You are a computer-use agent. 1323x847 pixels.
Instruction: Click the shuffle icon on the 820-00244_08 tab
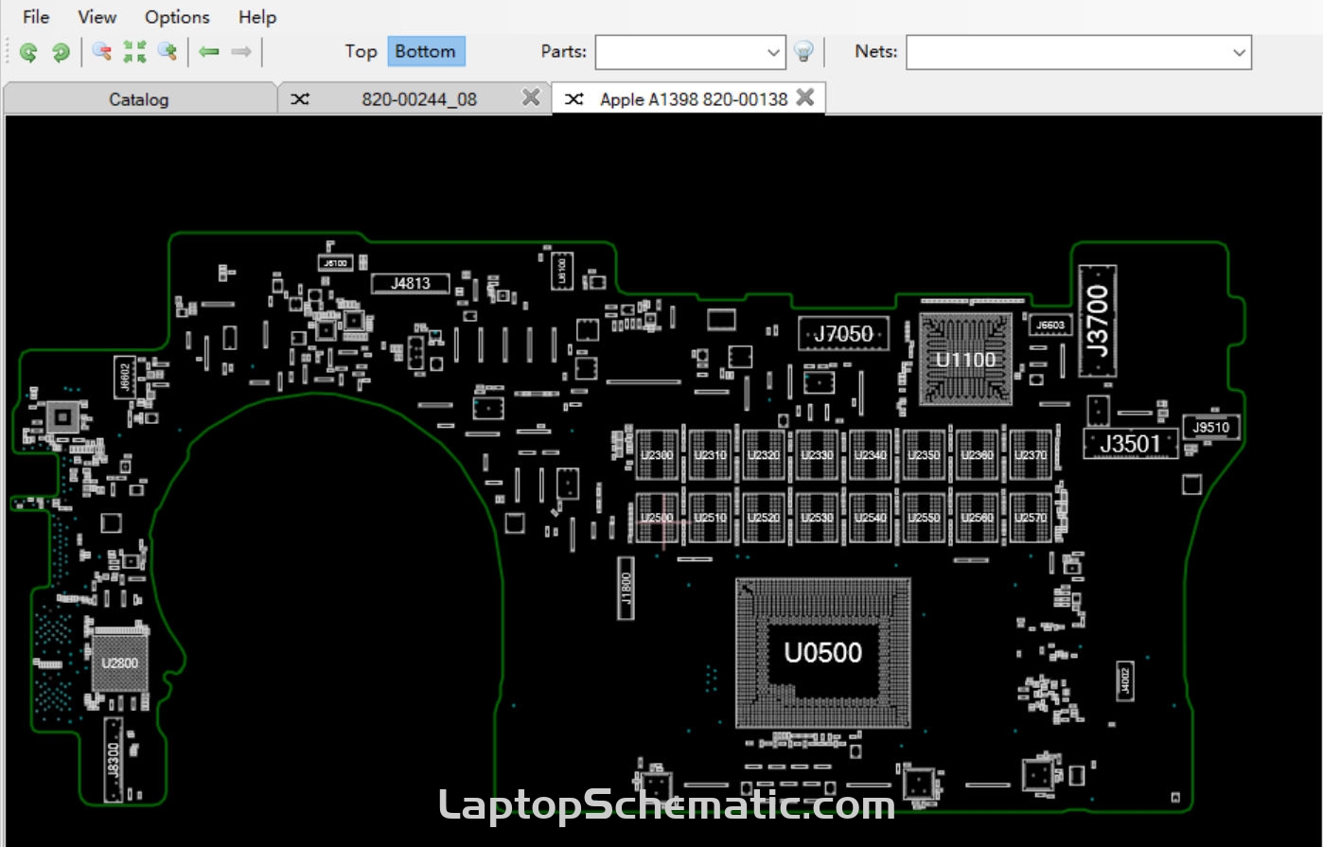point(300,98)
